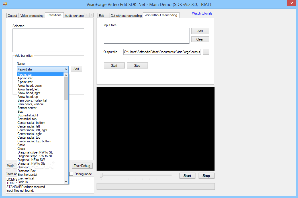Select Bottom center transition
The width and height of the screenshot is (298, 198).
coord(40,108)
